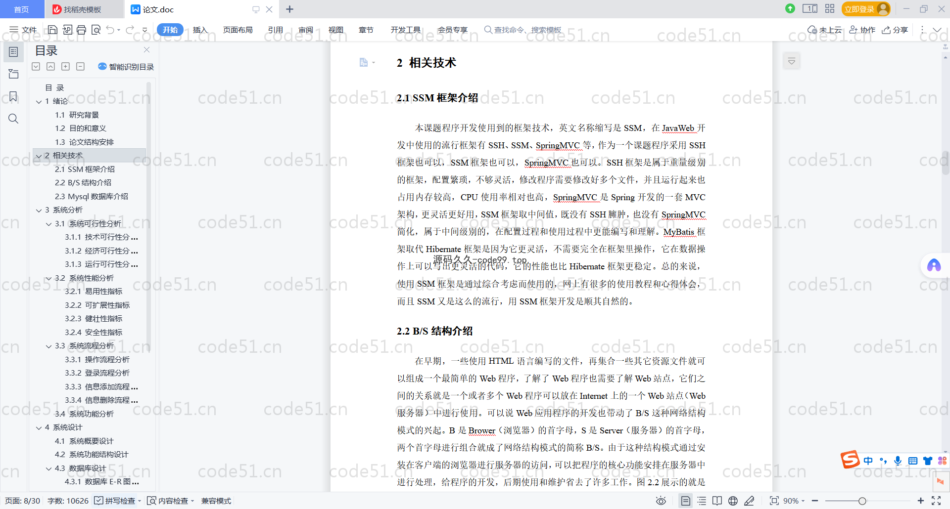Click the floating AI assistant icon on right
This screenshot has width=950, height=509.
[x=934, y=266]
